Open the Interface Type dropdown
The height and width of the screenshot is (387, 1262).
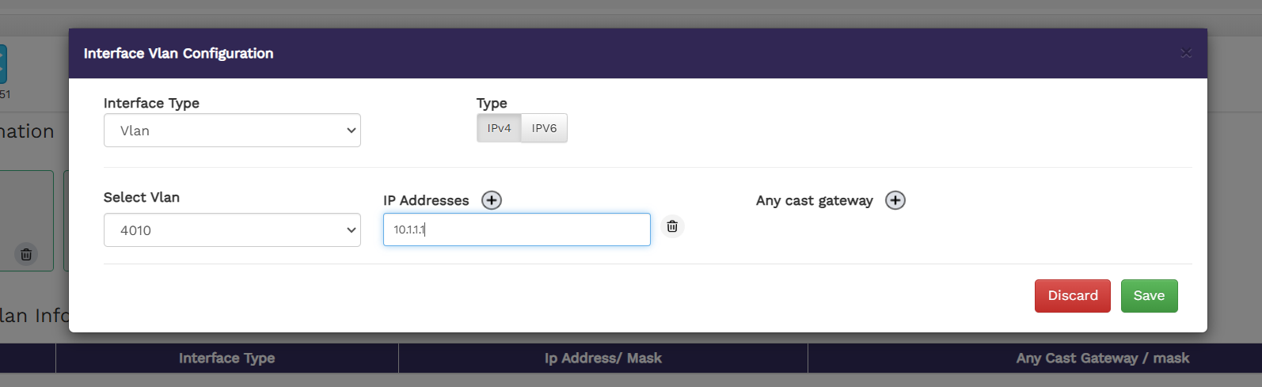coord(232,131)
